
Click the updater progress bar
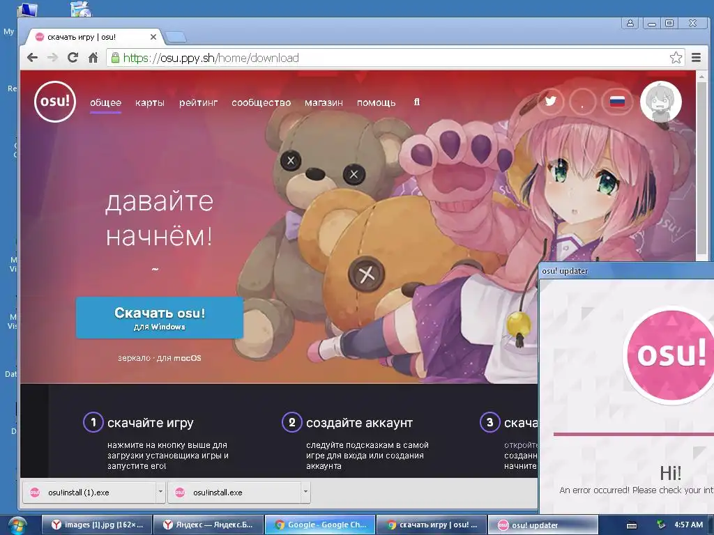pos(633,434)
